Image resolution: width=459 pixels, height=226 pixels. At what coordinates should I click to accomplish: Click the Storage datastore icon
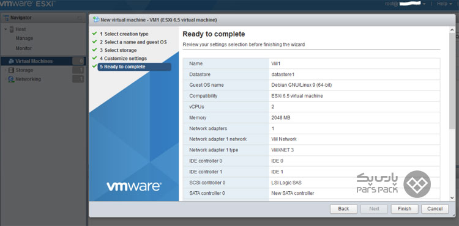click(11, 70)
